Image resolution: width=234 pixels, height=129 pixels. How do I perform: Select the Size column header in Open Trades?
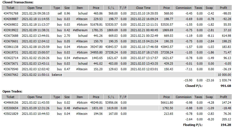[67, 97]
